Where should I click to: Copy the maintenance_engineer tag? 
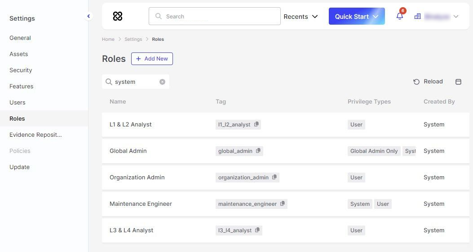pyautogui.click(x=283, y=204)
